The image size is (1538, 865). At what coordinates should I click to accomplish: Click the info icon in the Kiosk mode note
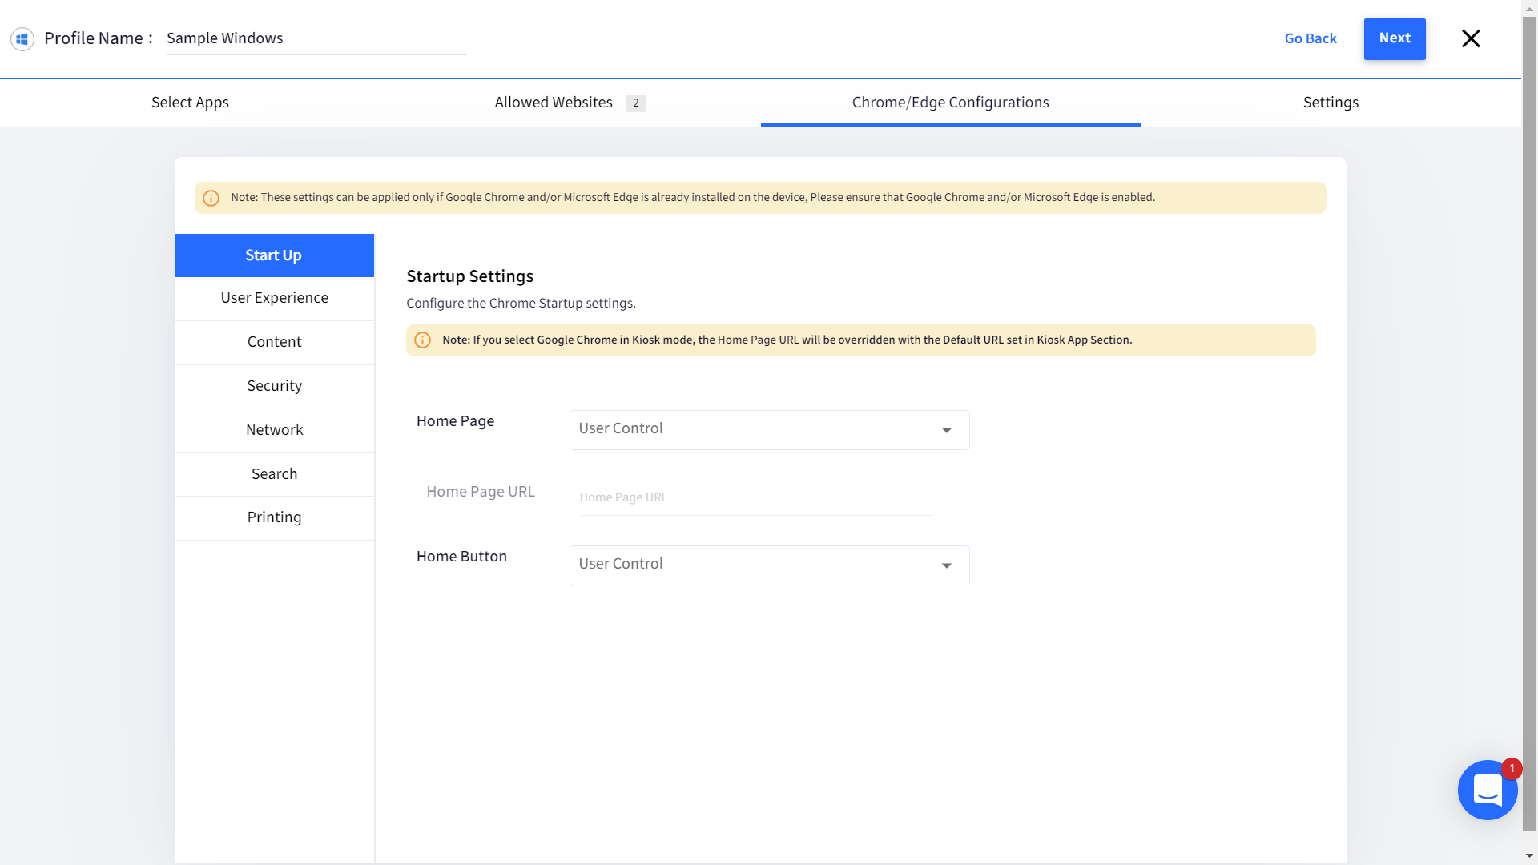(423, 340)
